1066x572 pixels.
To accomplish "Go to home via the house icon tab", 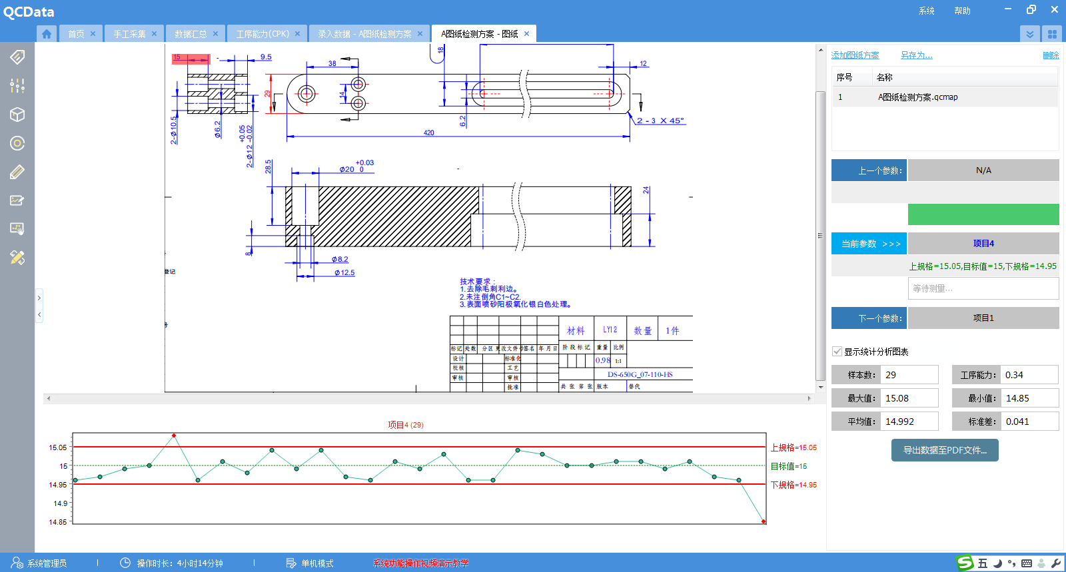I will pyautogui.click(x=47, y=34).
